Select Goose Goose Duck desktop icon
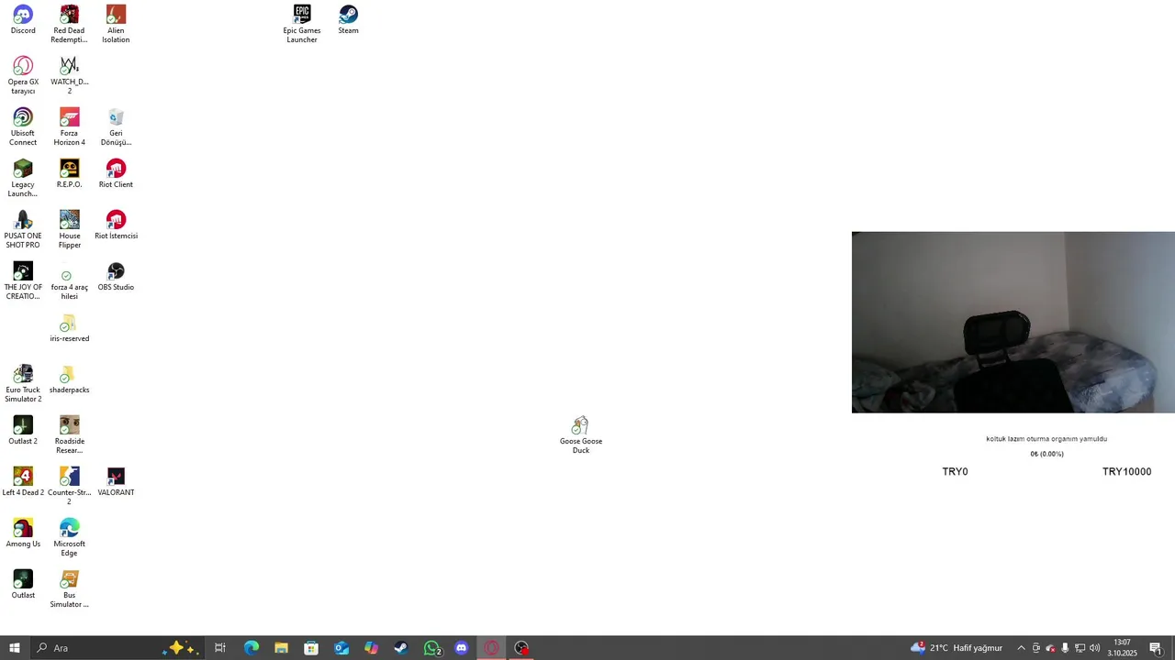The width and height of the screenshot is (1175, 660). 581,435
